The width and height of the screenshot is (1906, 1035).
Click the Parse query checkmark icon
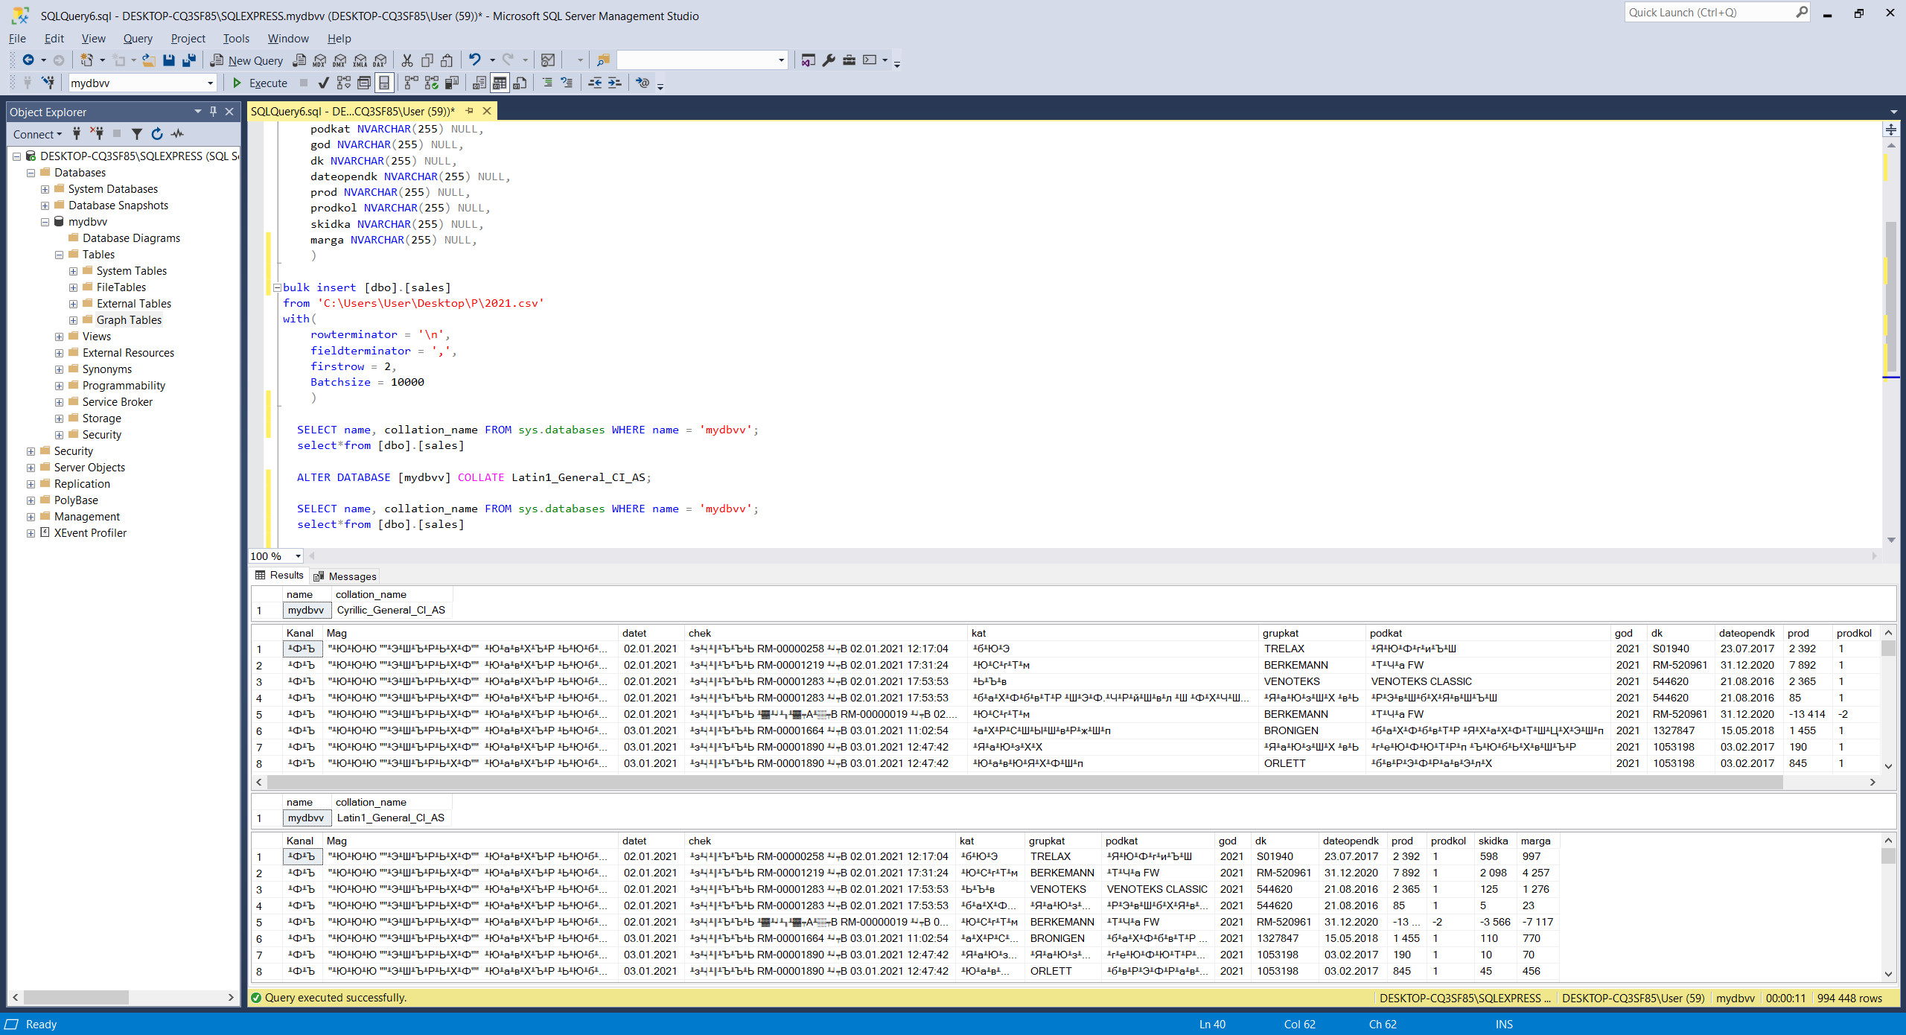pyautogui.click(x=323, y=83)
